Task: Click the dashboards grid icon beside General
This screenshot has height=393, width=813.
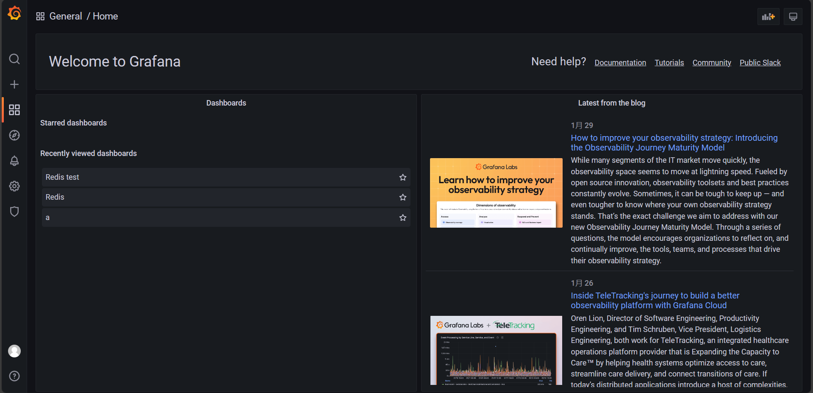Action: pos(40,16)
